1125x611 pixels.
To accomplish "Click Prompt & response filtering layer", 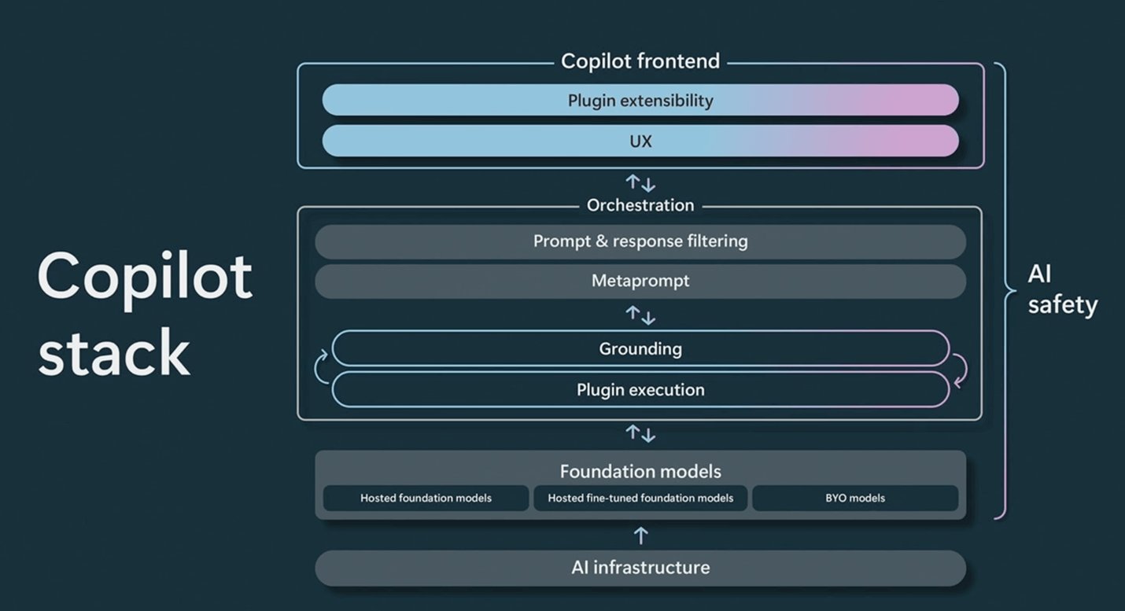I will click(x=640, y=241).
